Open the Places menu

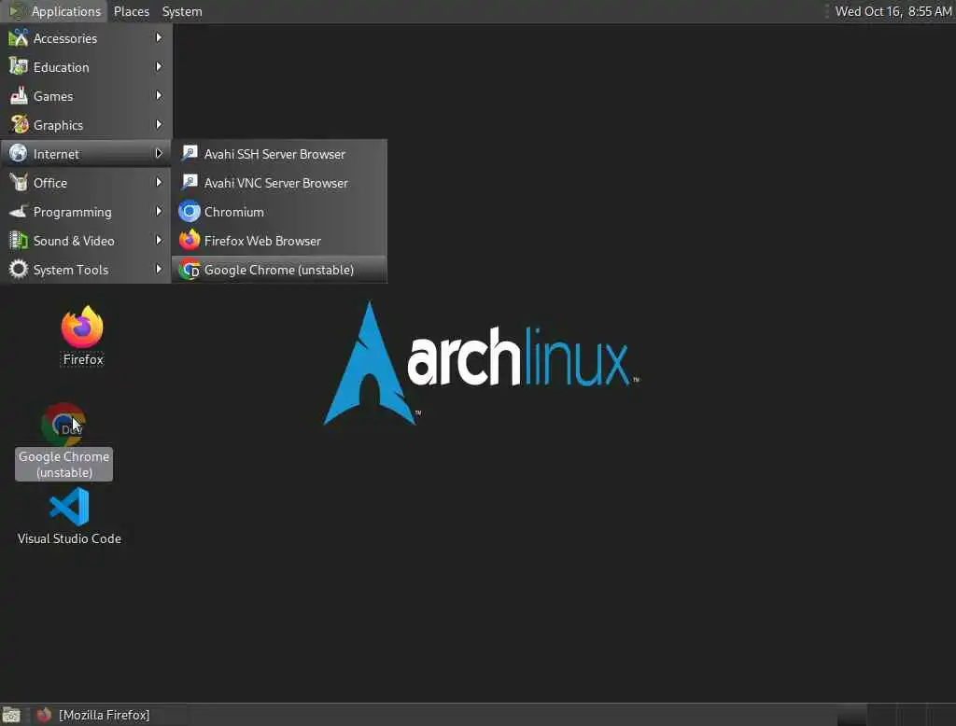click(x=131, y=11)
